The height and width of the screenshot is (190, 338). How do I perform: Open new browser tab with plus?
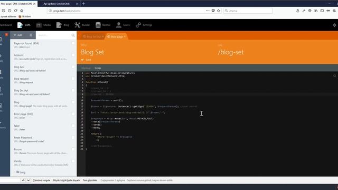coord(83,4)
